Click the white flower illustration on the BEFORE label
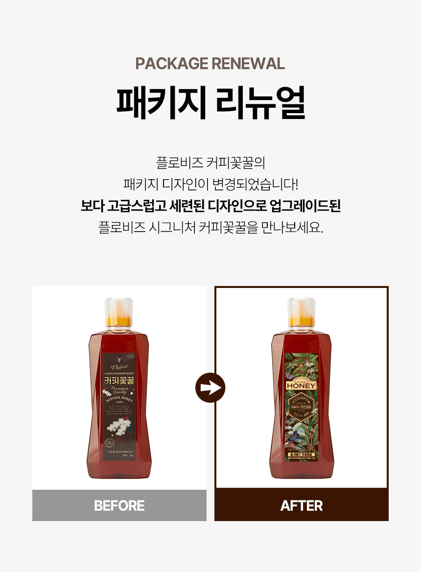Screen dimensions: 421x572 (119, 427)
